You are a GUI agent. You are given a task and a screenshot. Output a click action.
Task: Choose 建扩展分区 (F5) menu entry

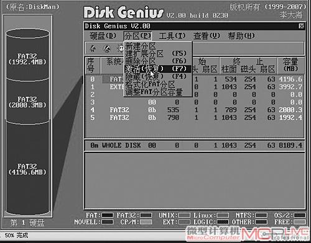pyautogui.click(x=158, y=53)
